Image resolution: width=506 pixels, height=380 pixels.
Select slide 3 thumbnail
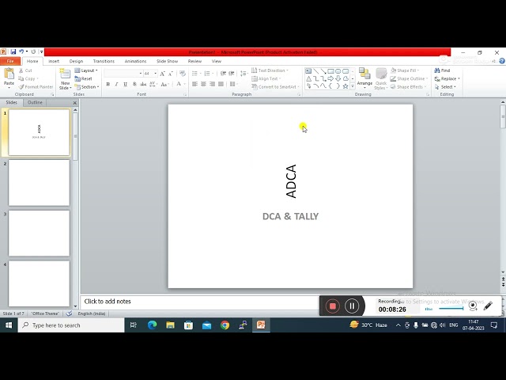pos(39,234)
